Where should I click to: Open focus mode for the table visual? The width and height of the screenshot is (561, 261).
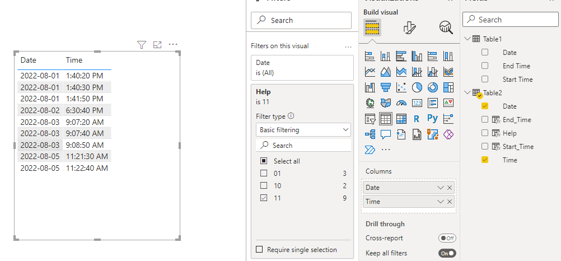(157, 45)
